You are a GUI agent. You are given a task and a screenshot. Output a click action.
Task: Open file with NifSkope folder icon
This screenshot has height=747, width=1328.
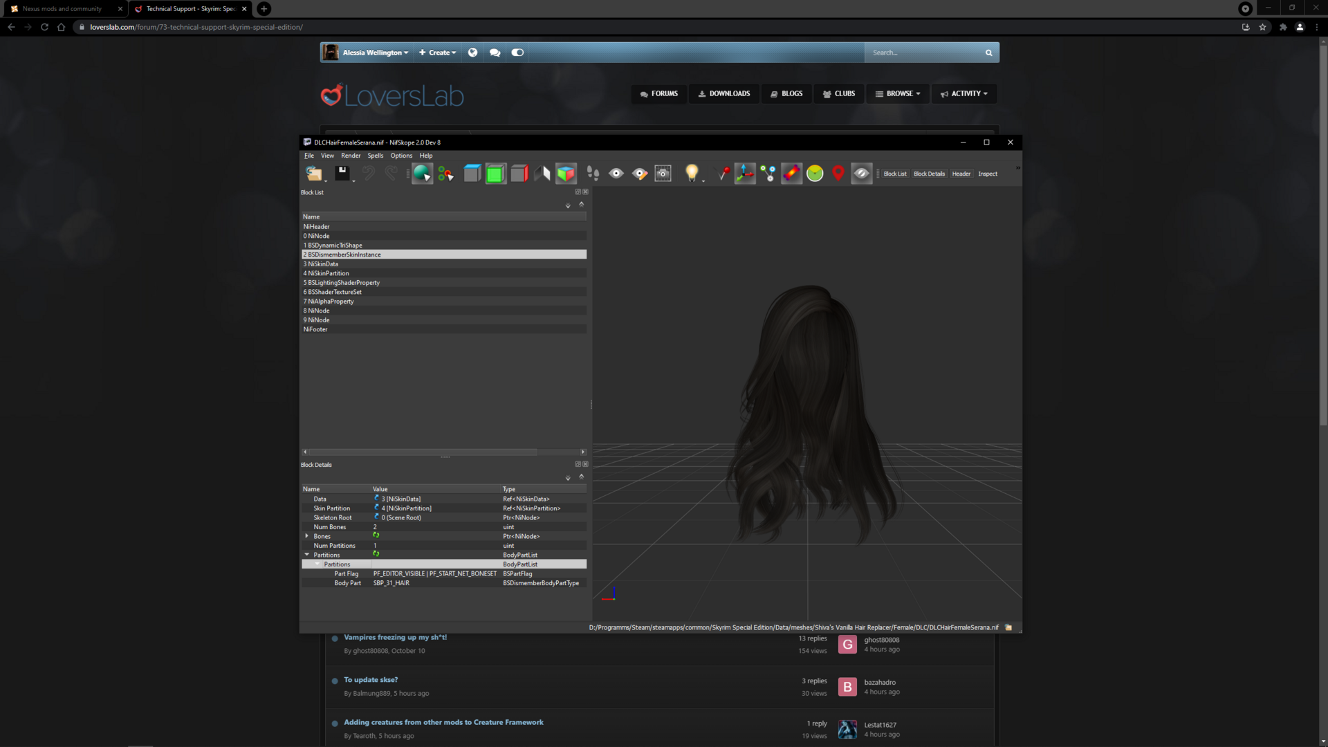pos(313,174)
